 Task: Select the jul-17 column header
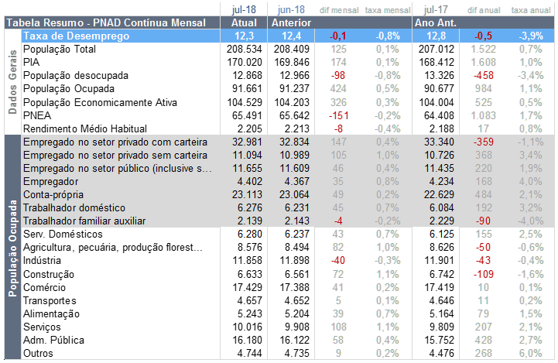tap(436, 10)
